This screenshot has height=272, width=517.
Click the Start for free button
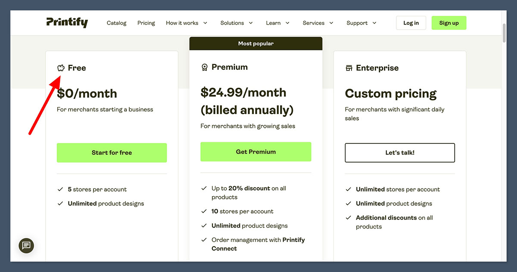click(112, 152)
